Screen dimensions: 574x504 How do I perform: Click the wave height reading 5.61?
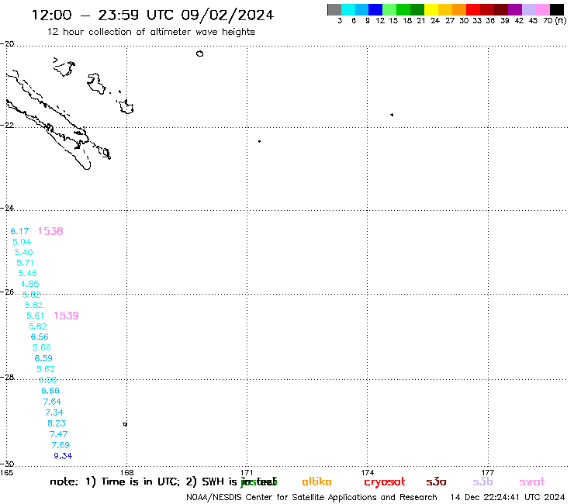(x=36, y=316)
